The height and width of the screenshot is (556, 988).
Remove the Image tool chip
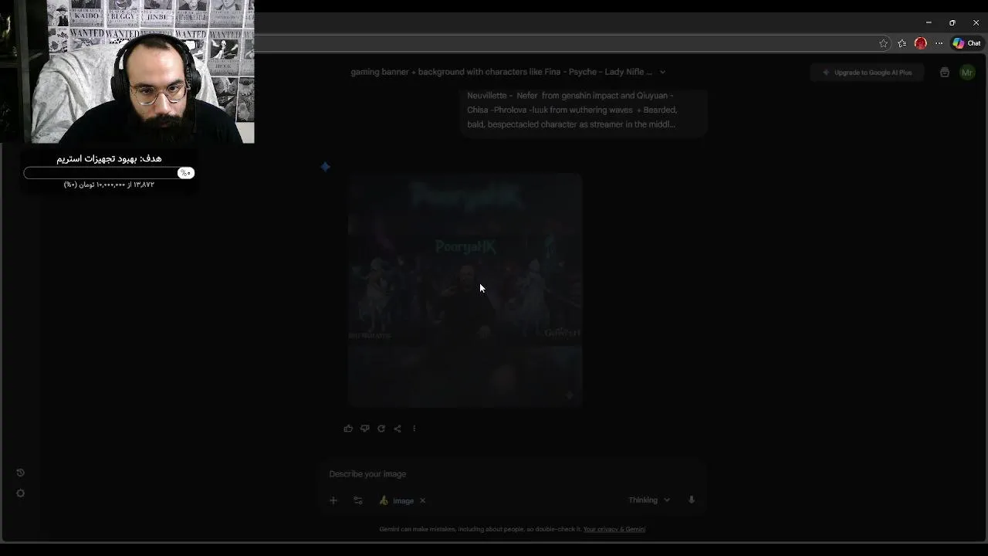pos(422,500)
